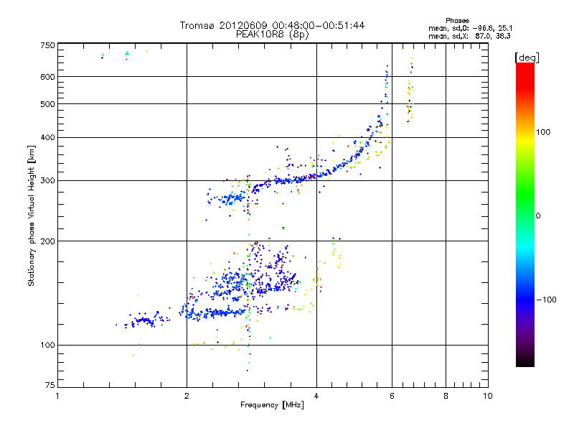Viewport: 574px width, 431px height.
Task: Click the 'Phases' header text
Action: pos(457,21)
